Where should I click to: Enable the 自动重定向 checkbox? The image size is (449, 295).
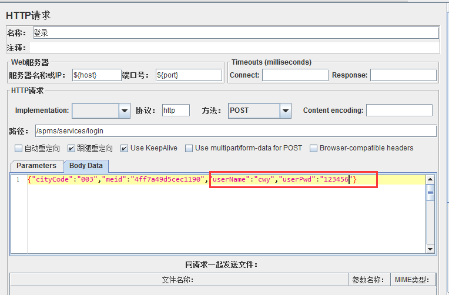tap(18, 148)
